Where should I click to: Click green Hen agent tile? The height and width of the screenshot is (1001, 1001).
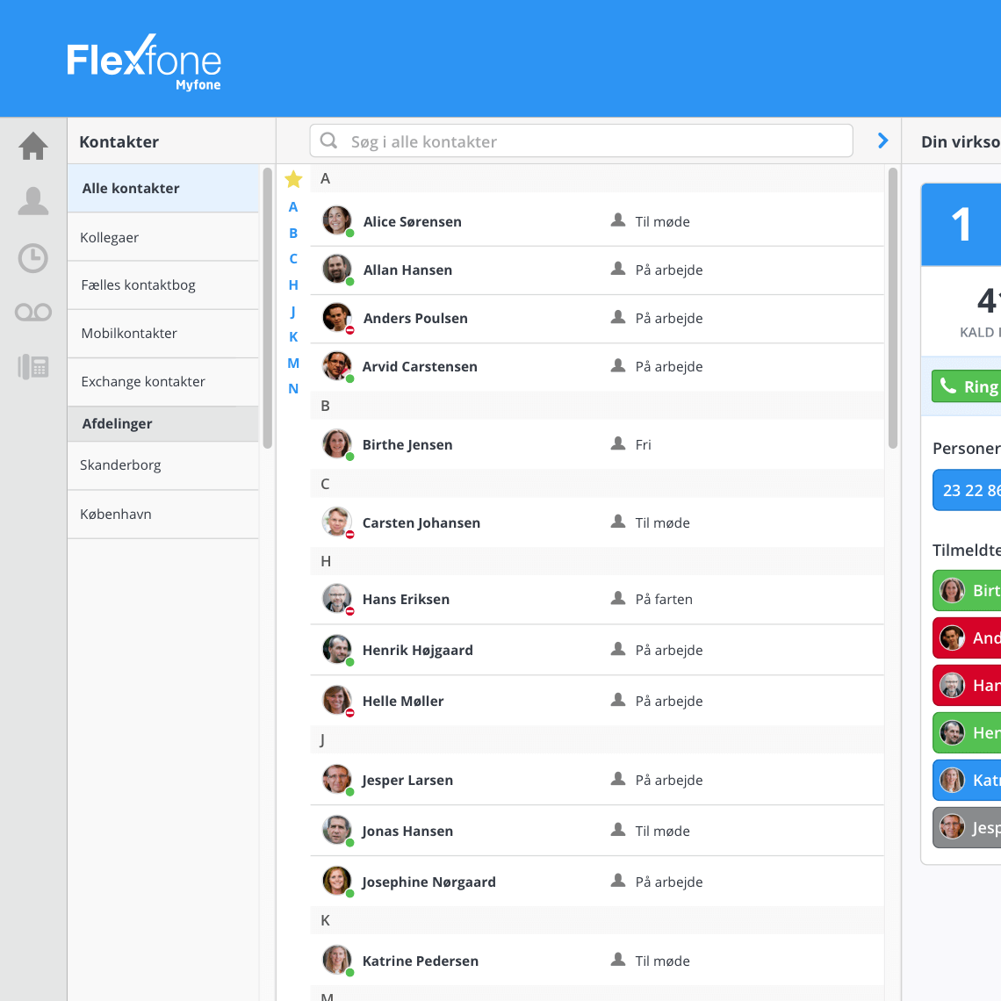click(x=967, y=732)
